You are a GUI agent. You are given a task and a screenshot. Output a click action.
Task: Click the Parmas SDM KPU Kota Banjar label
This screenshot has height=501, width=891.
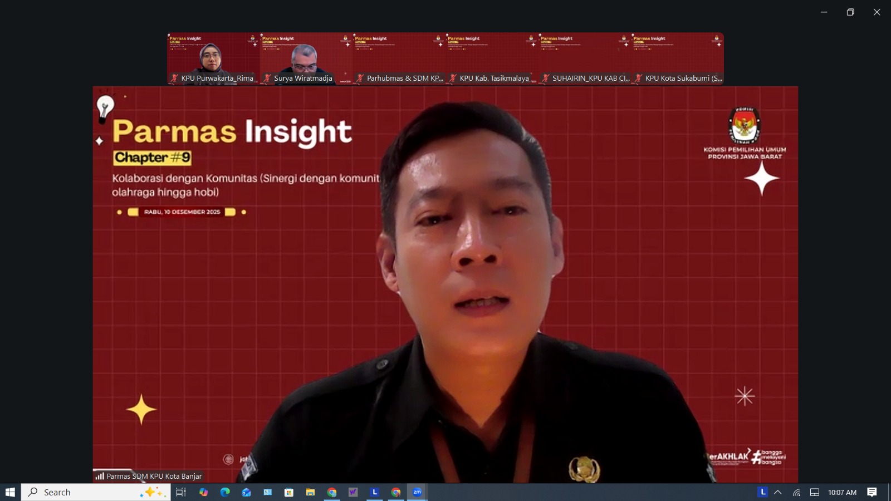pyautogui.click(x=154, y=476)
